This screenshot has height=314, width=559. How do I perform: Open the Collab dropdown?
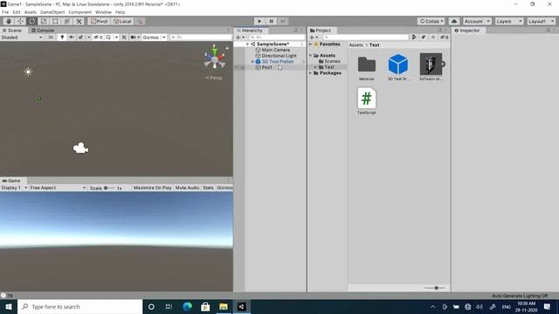pyautogui.click(x=431, y=21)
